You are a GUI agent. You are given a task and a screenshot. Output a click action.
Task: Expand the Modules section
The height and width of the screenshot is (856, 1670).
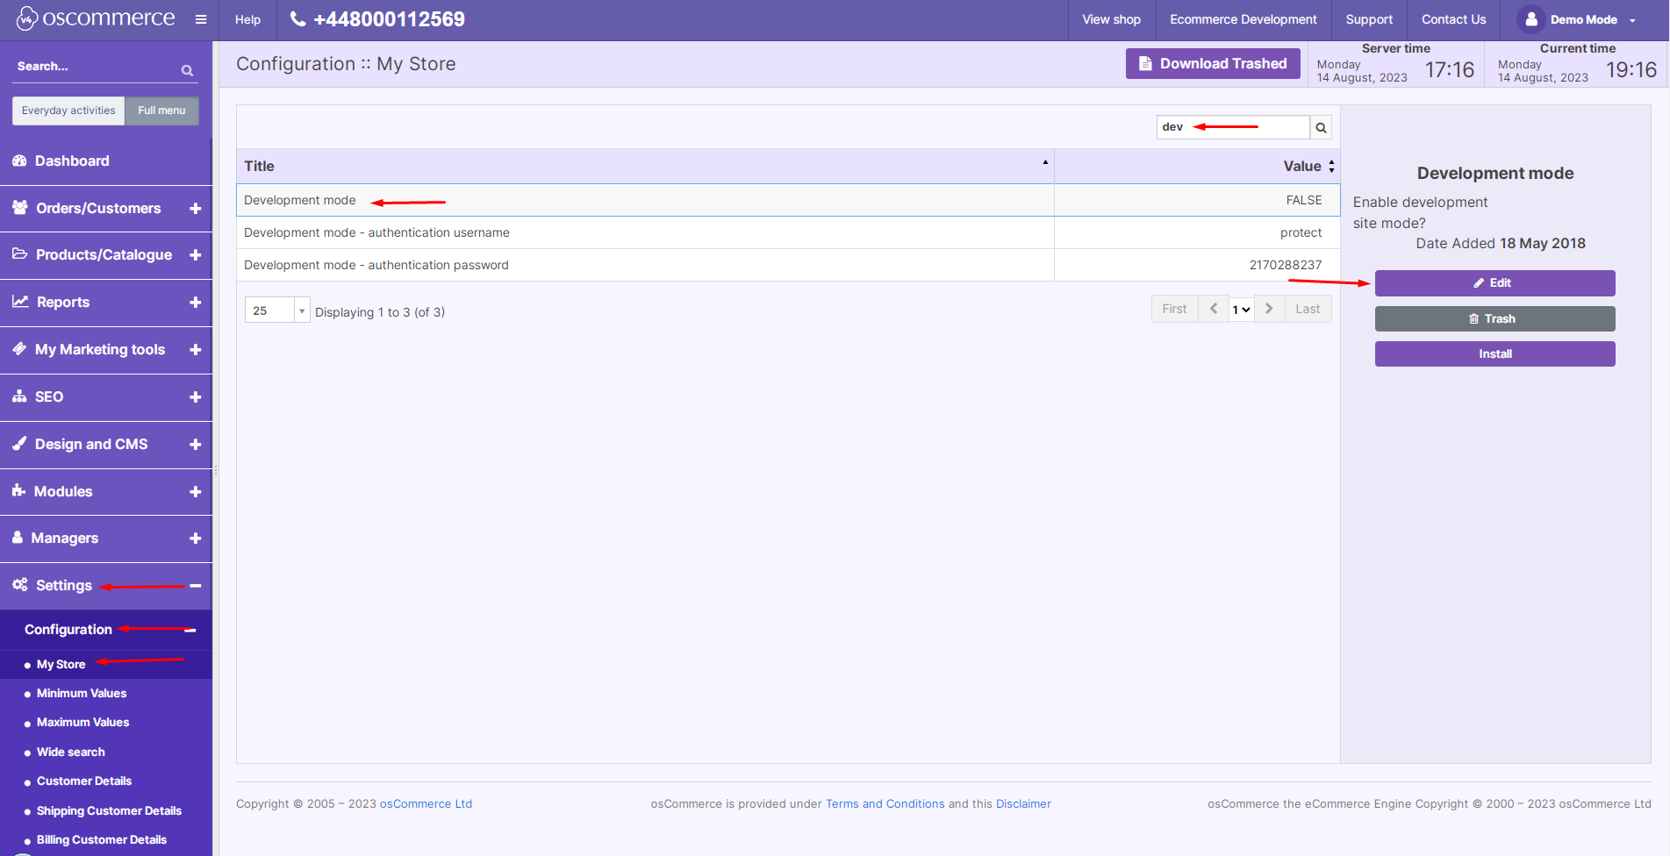coord(196,492)
